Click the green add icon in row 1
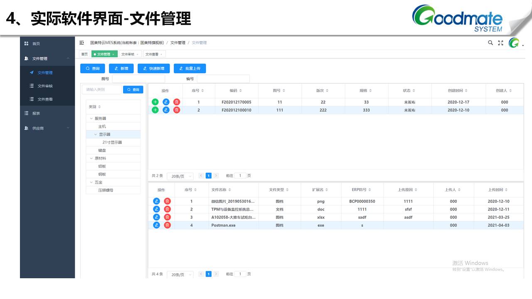Image resolution: width=532 pixels, height=299 pixels. coord(155,102)
